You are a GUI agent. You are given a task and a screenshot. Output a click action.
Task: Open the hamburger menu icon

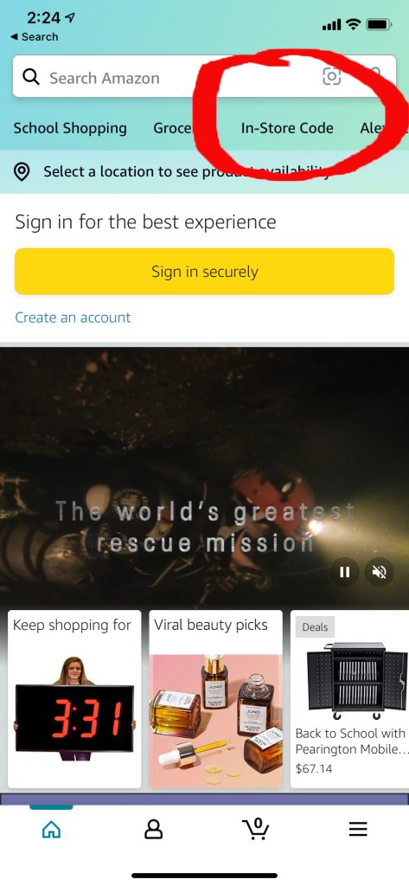(358, 829)
